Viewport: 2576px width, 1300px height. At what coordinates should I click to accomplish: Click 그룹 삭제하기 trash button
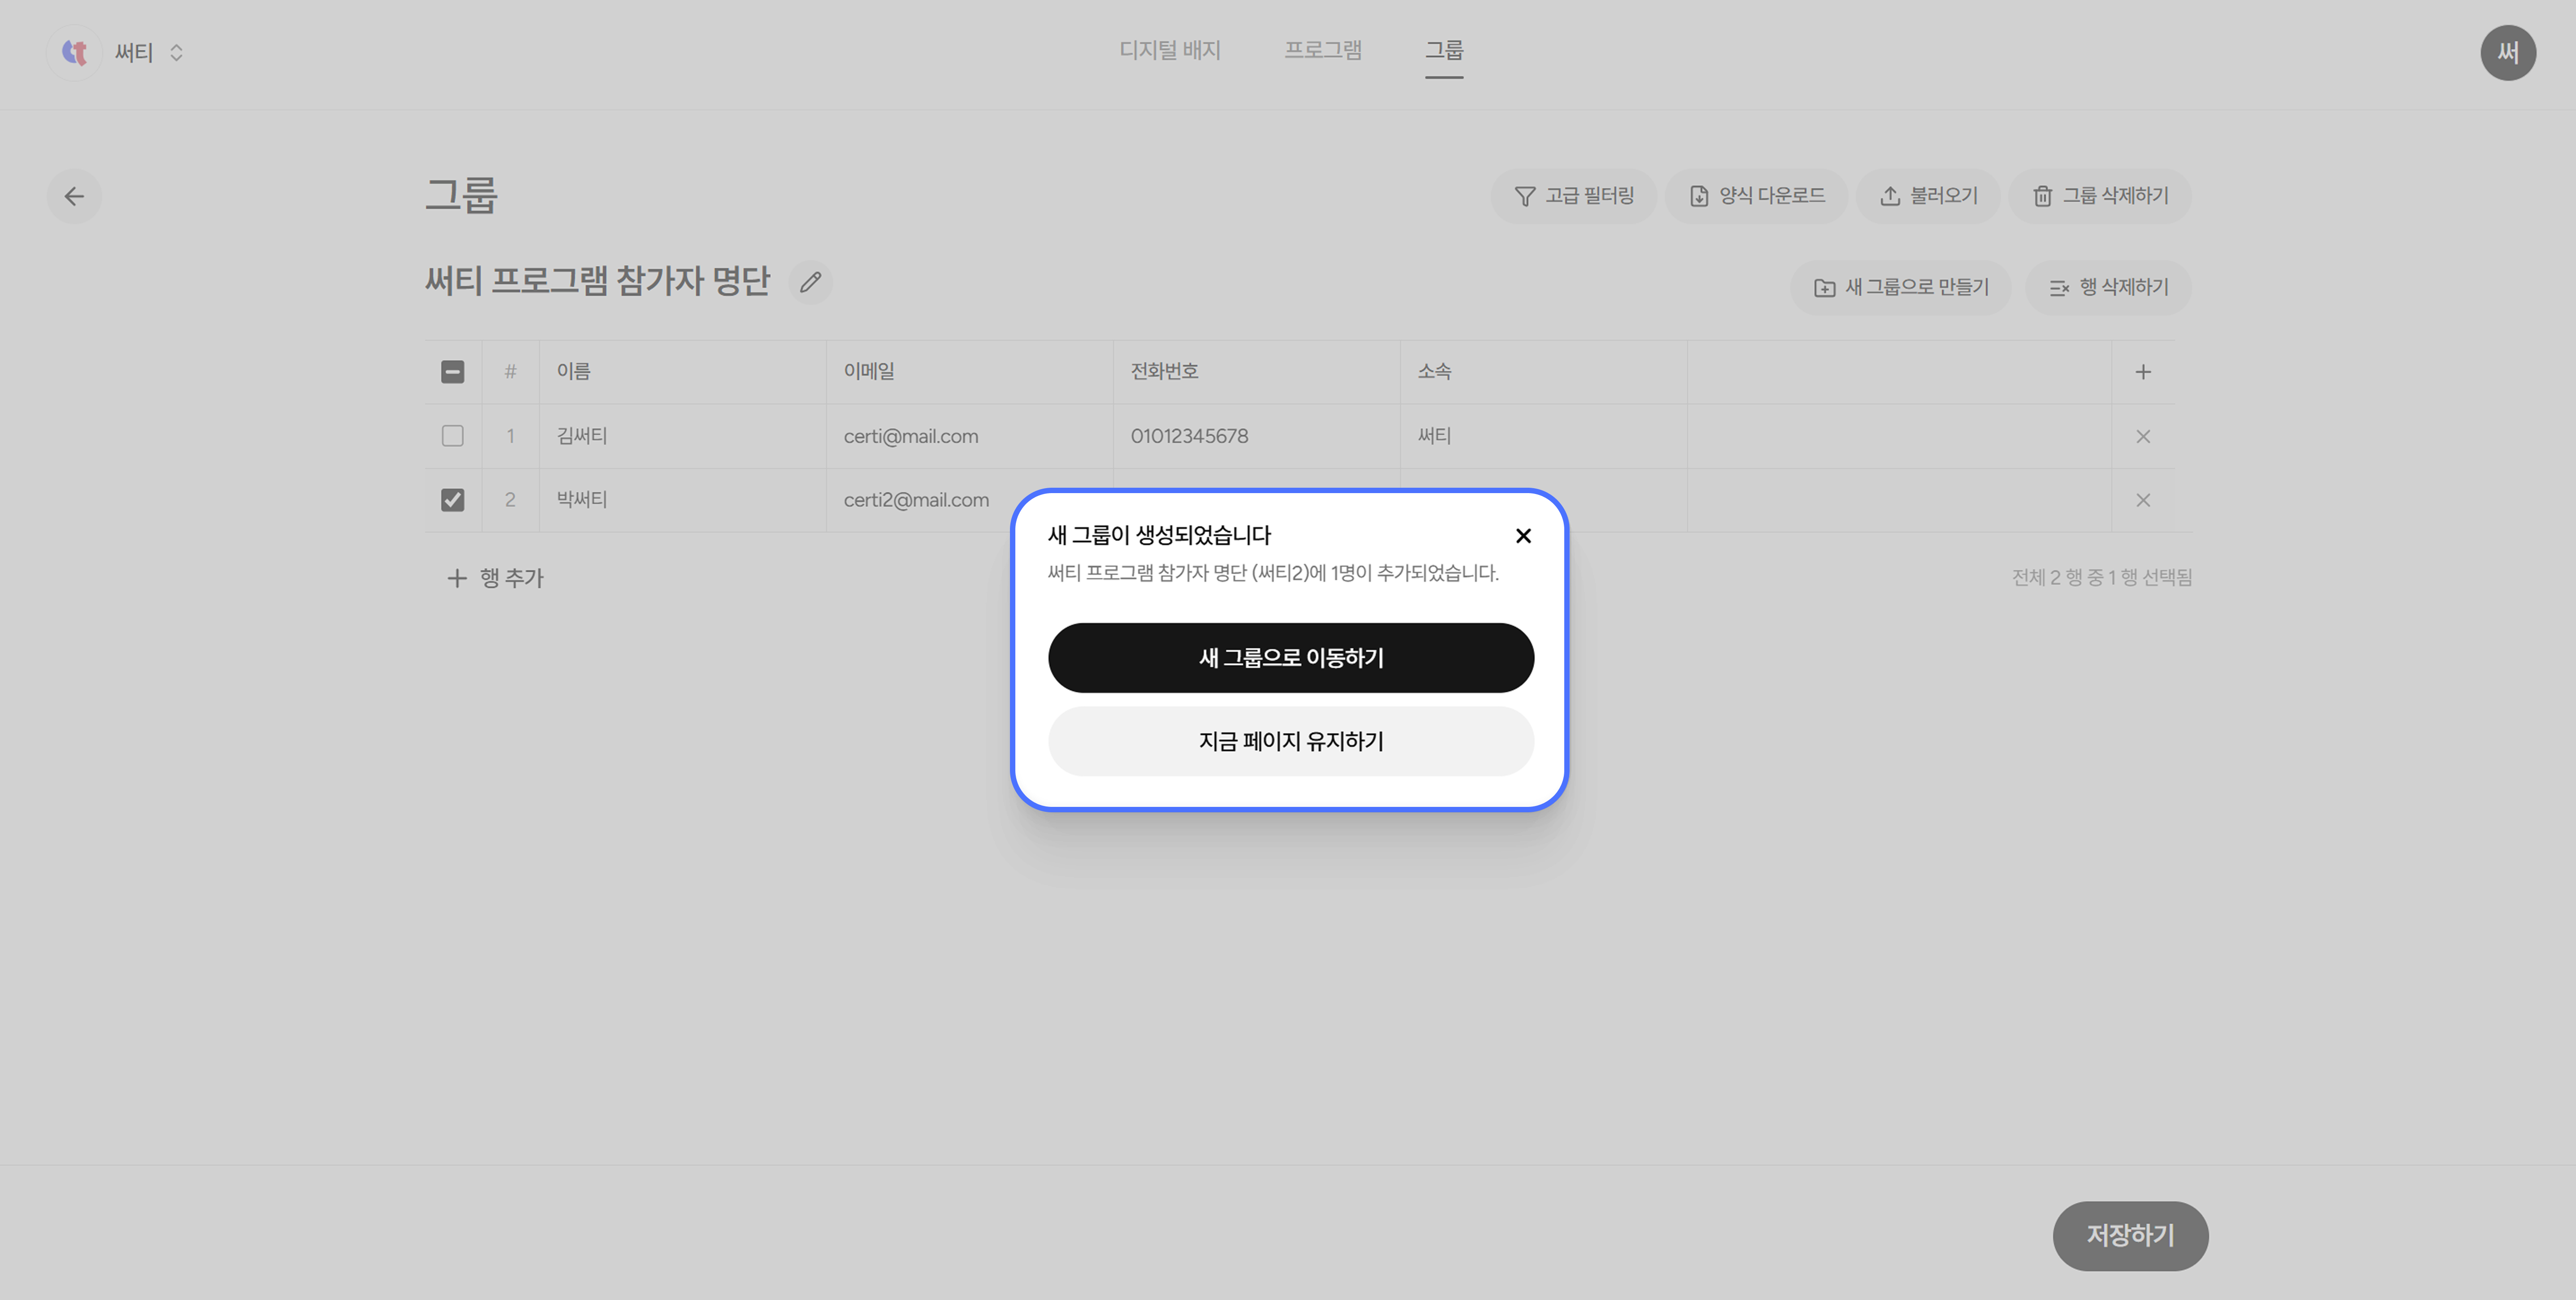point(2100,196)
